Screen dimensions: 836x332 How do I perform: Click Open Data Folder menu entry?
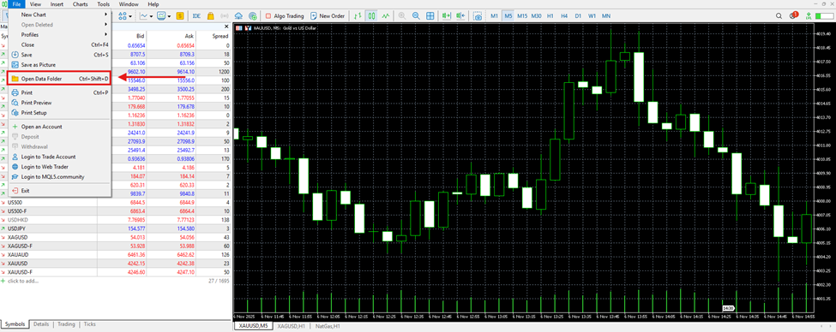pyautogui.click(x=59, y=79)
